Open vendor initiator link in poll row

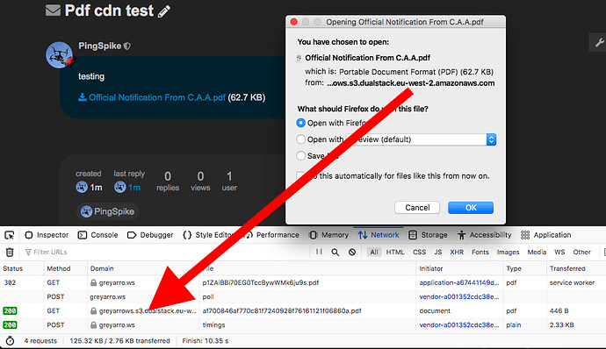(459, 296)
